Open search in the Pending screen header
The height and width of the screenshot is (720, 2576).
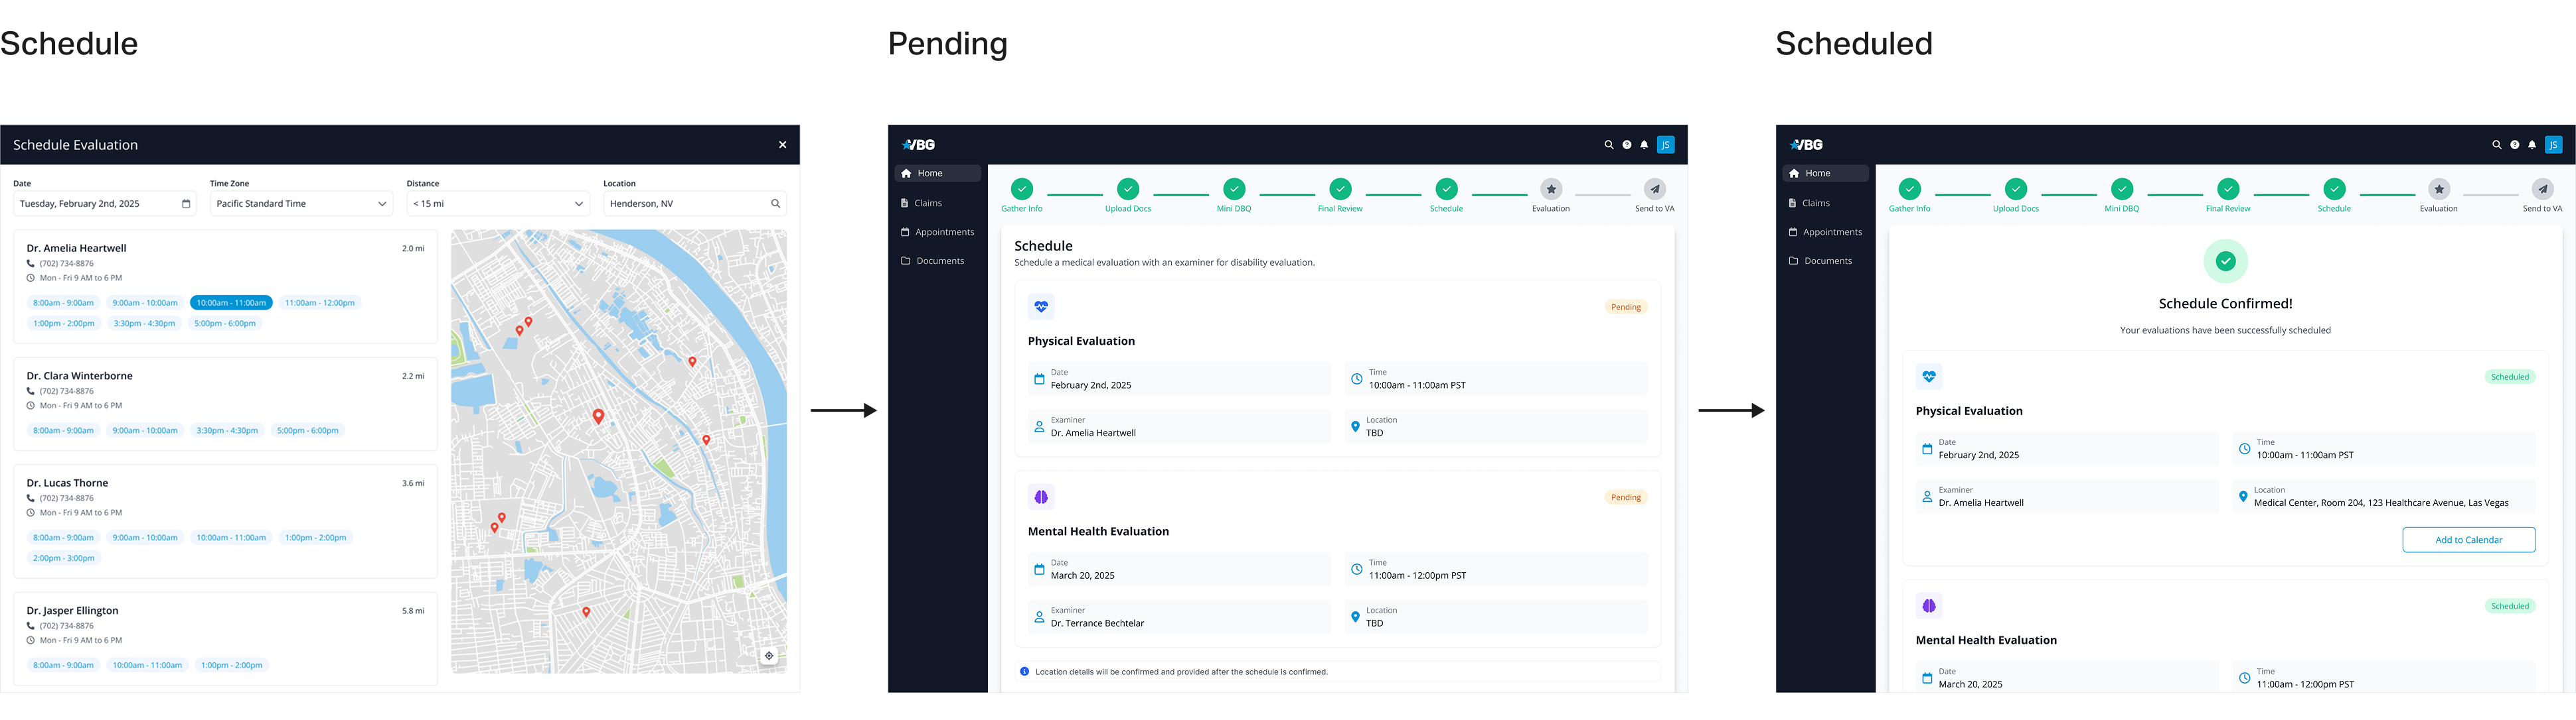point(1609,145)
